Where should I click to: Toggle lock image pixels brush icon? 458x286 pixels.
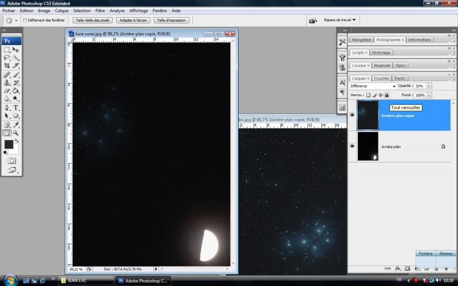pyautogui.click(x=374, y=95)
